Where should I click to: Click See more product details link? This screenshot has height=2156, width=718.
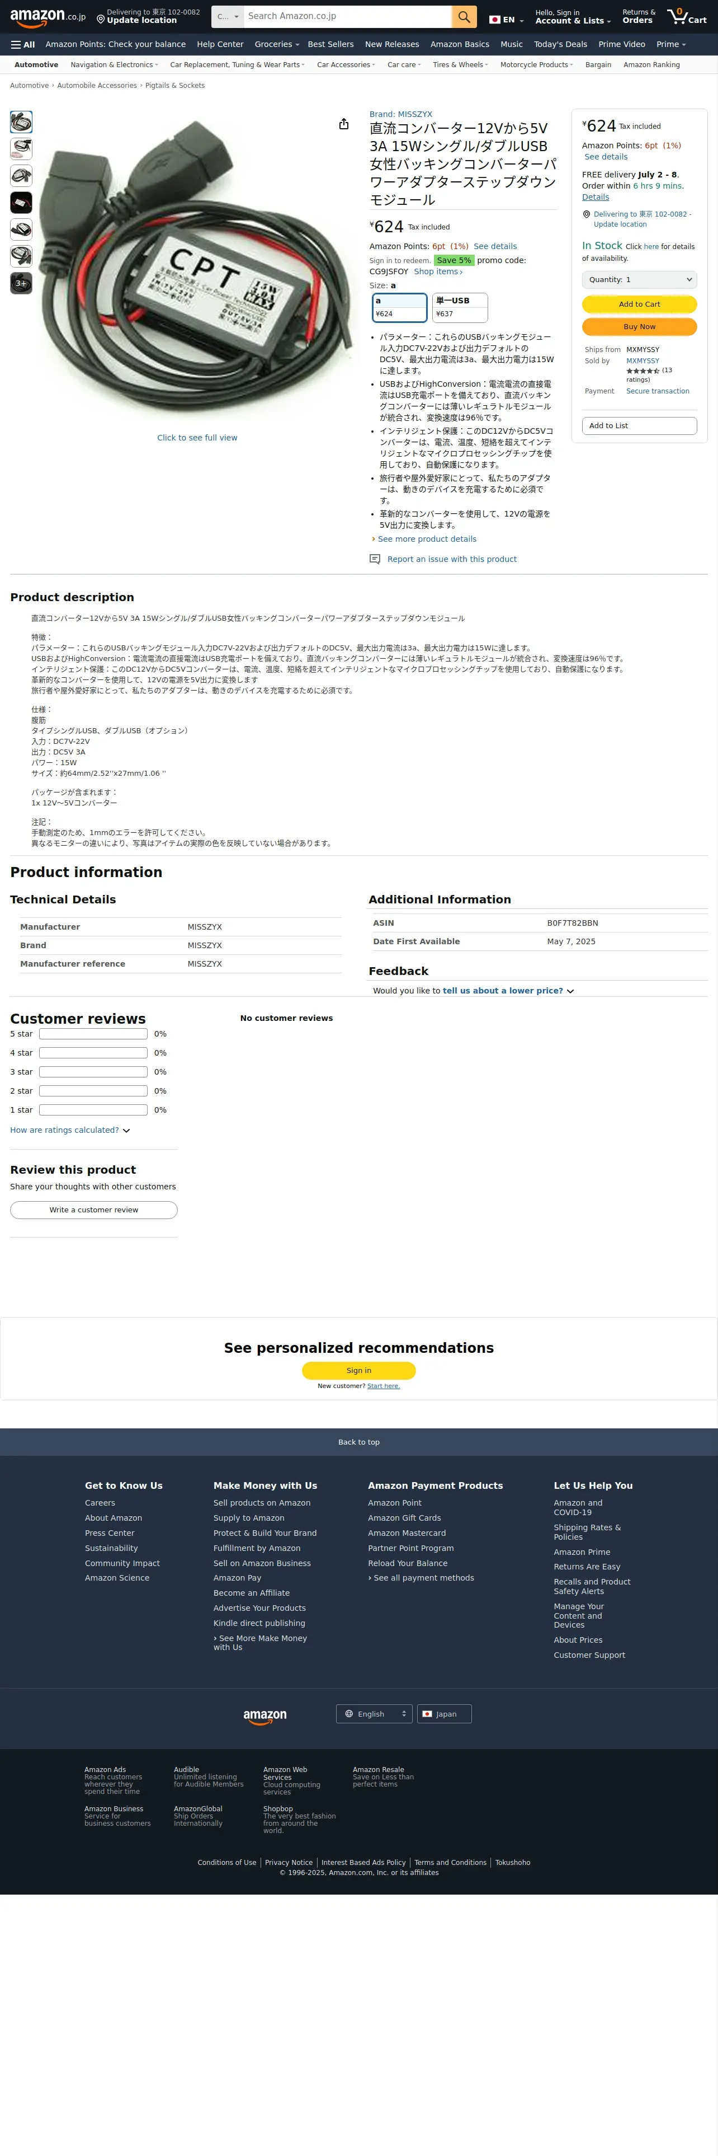426,539
